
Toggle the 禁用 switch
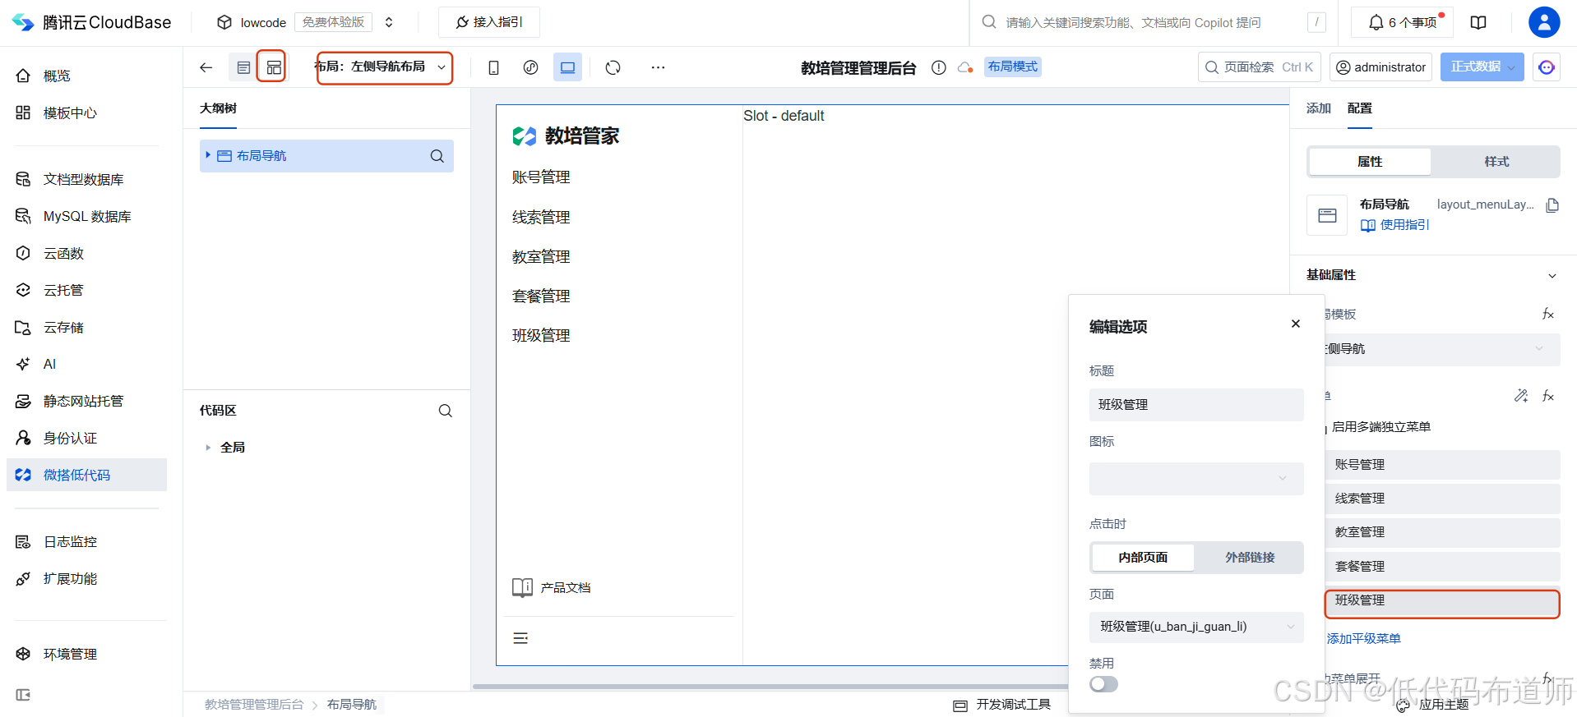point(1103,684)
